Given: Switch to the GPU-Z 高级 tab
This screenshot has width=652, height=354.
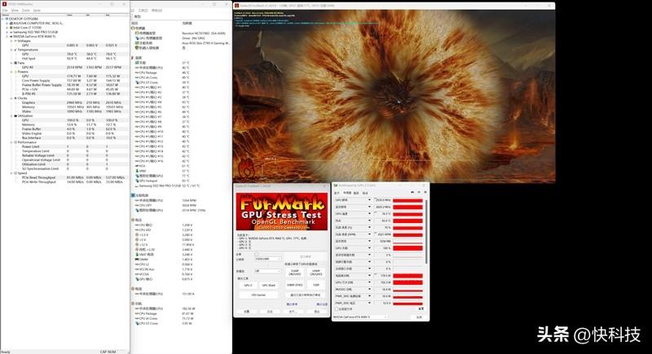Looking at the screenshot, I should click(x=356, y=193).
